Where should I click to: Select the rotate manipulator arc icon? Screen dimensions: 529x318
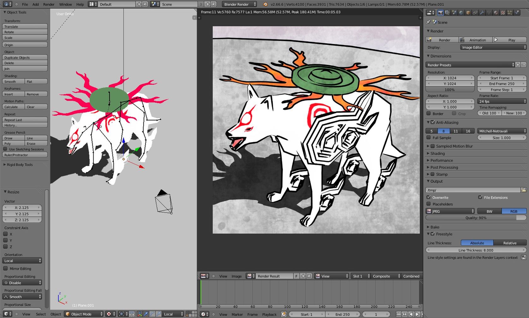(152, 314)
